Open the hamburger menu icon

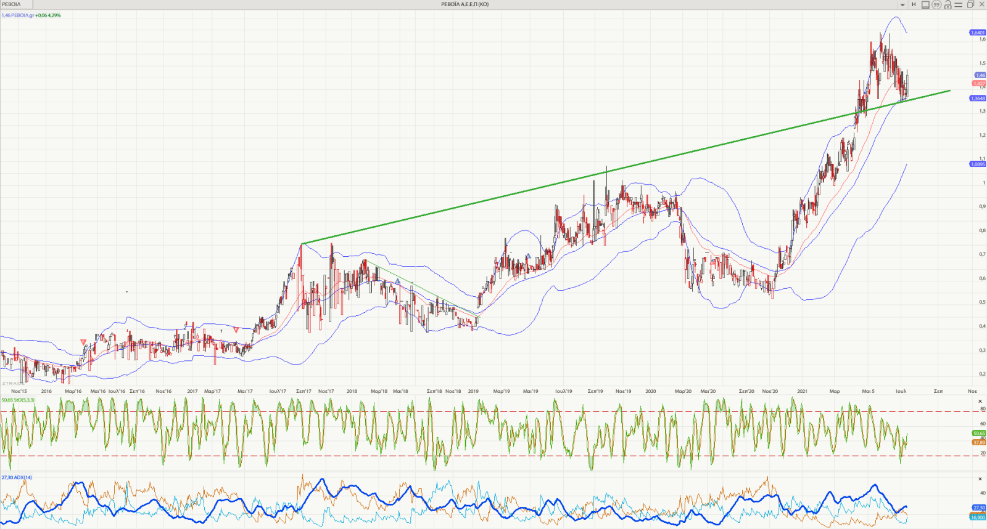(x=959, y=5)
